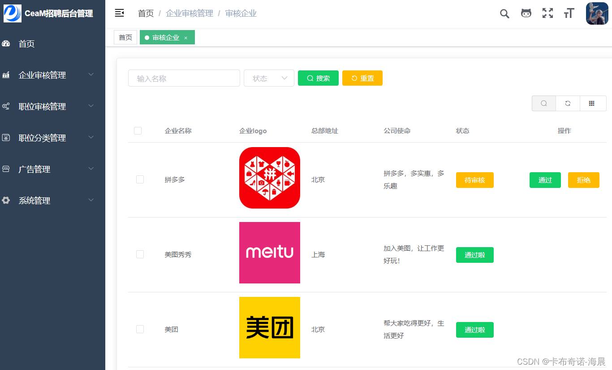Click the mission text 拼多多，多实惠，多乐趣
This screenshot has width=612, height=370.
tap(414, 179)
